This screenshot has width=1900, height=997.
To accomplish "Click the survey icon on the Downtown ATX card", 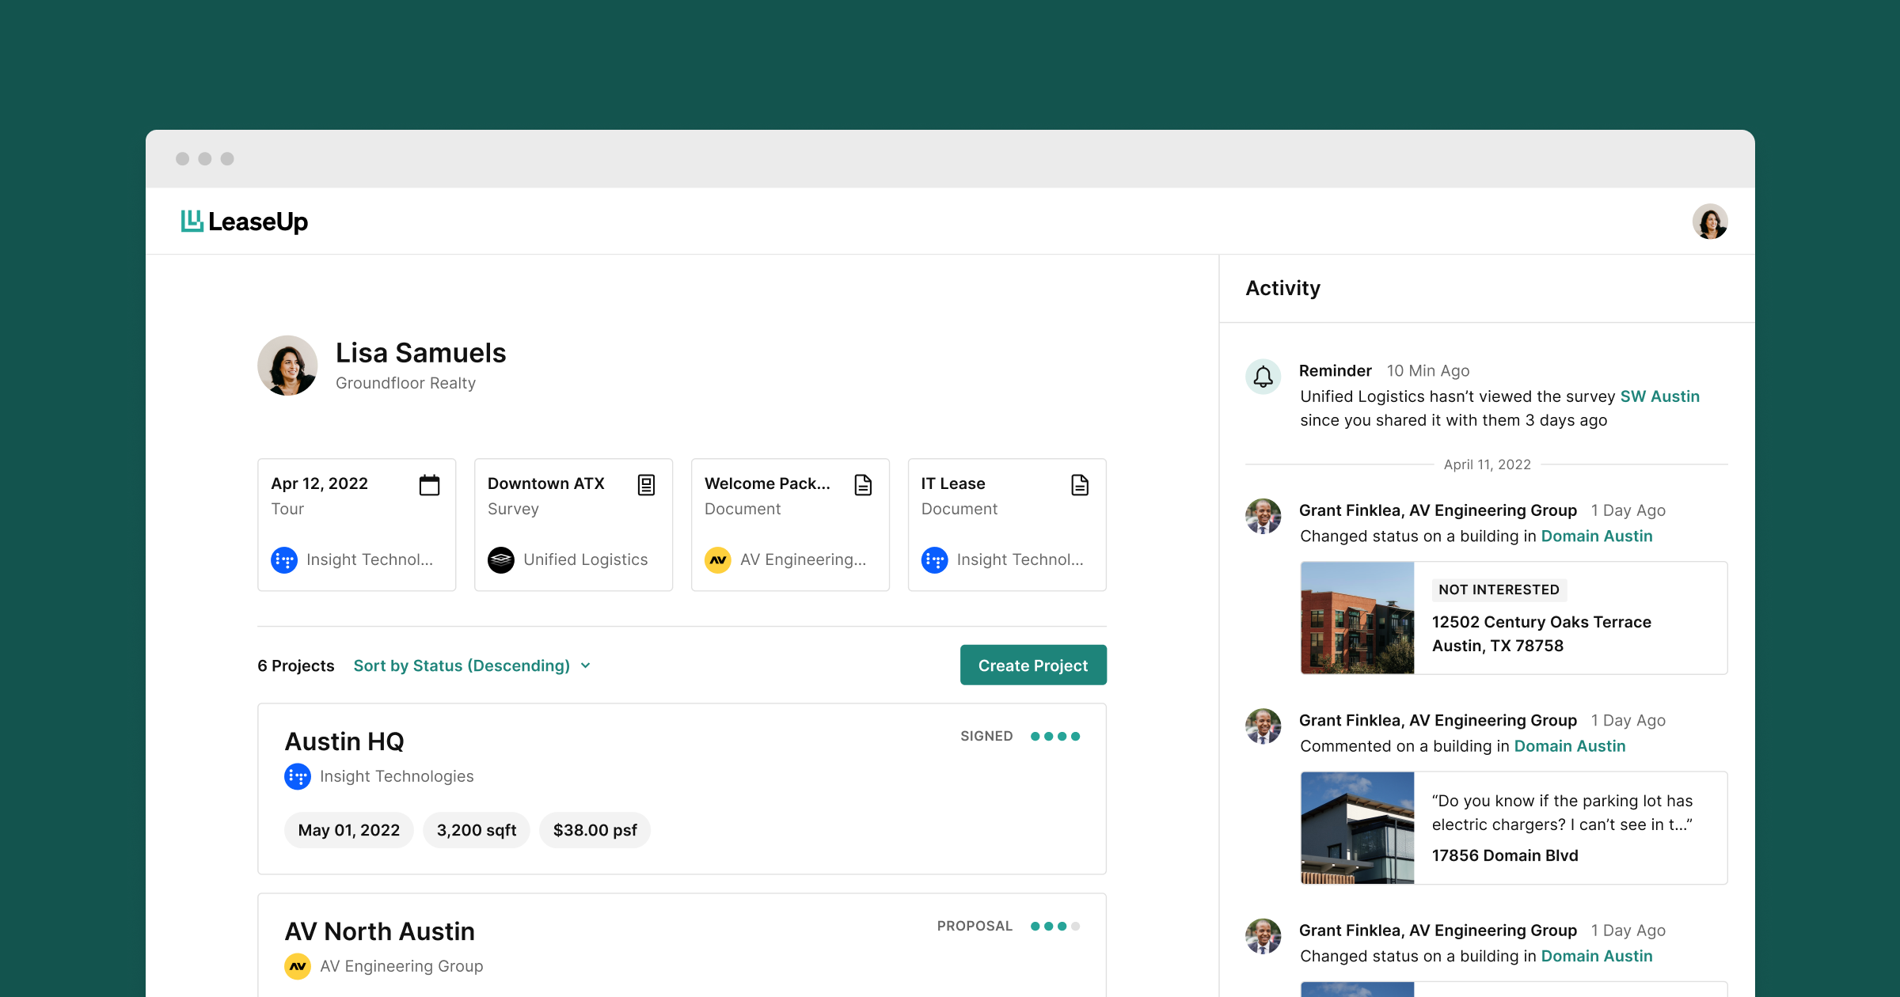I will point(646,485).
